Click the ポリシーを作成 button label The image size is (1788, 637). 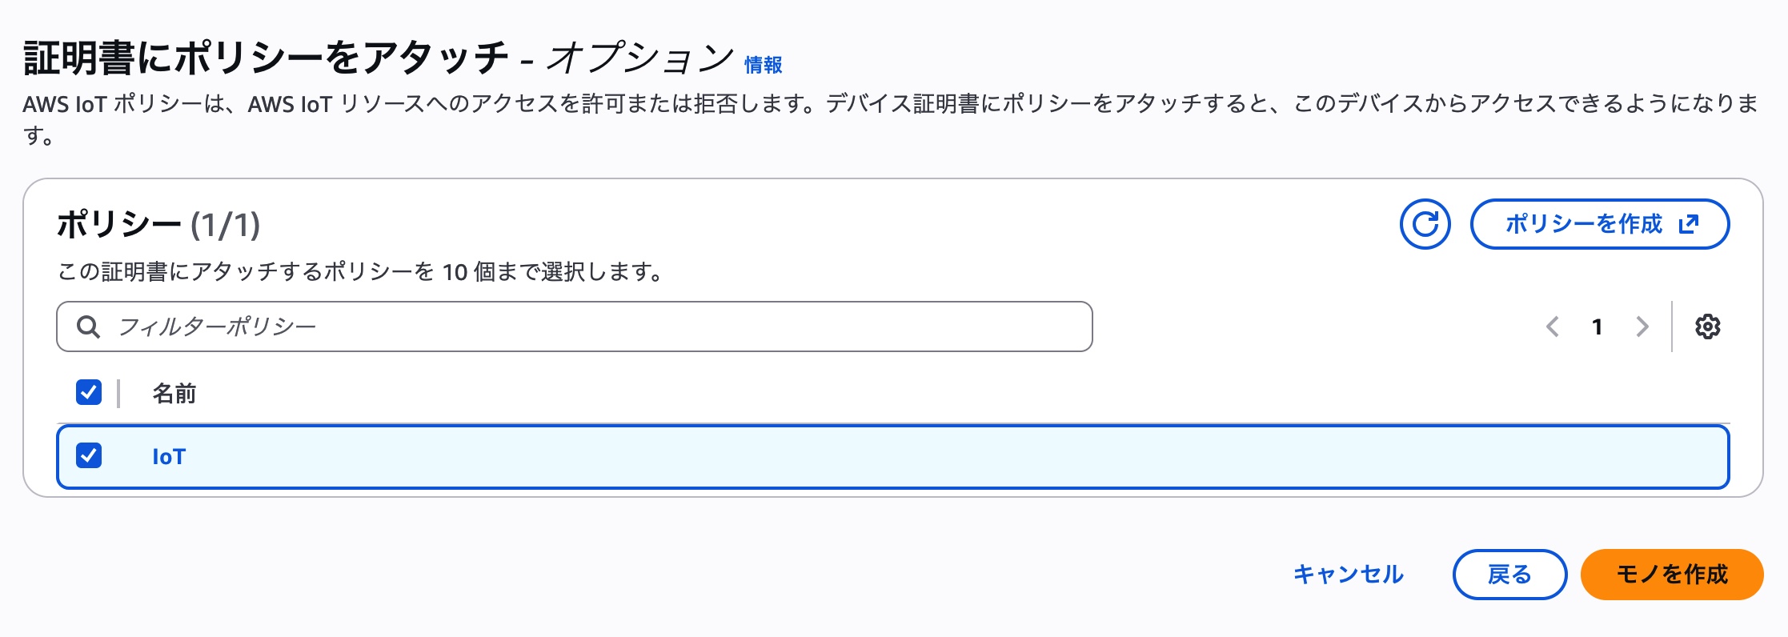[x=1583, y=224]
